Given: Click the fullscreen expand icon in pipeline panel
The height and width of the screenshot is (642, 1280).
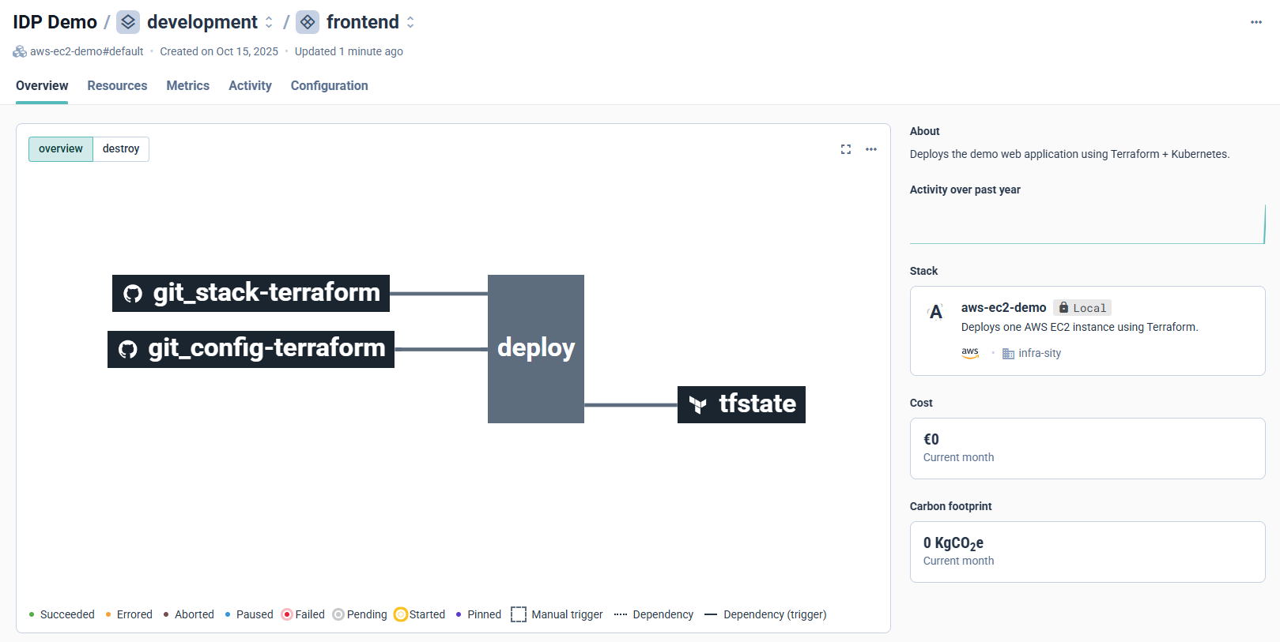Looking at the screenshot, I should click(846, 149).
